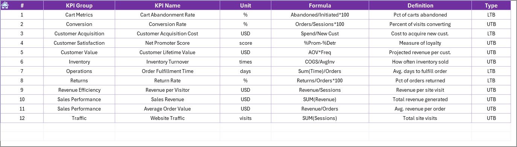This screenshot has height=147, width=517.
Task: Select the 'Measure of loyalty' definition cell
Action: tap(420, 43)
